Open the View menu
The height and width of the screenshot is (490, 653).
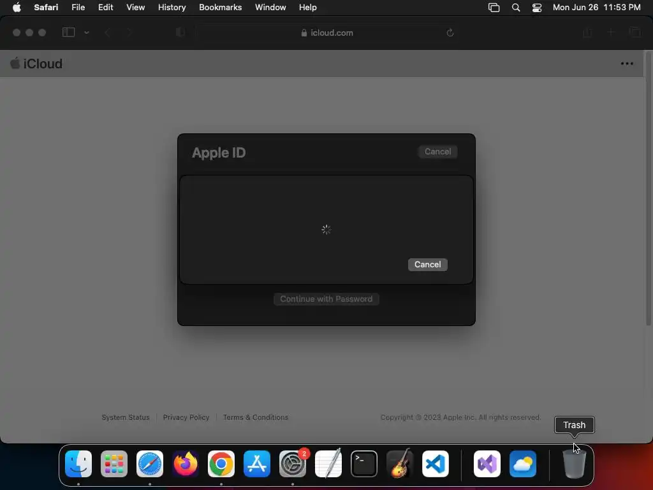tap(135, 8)
